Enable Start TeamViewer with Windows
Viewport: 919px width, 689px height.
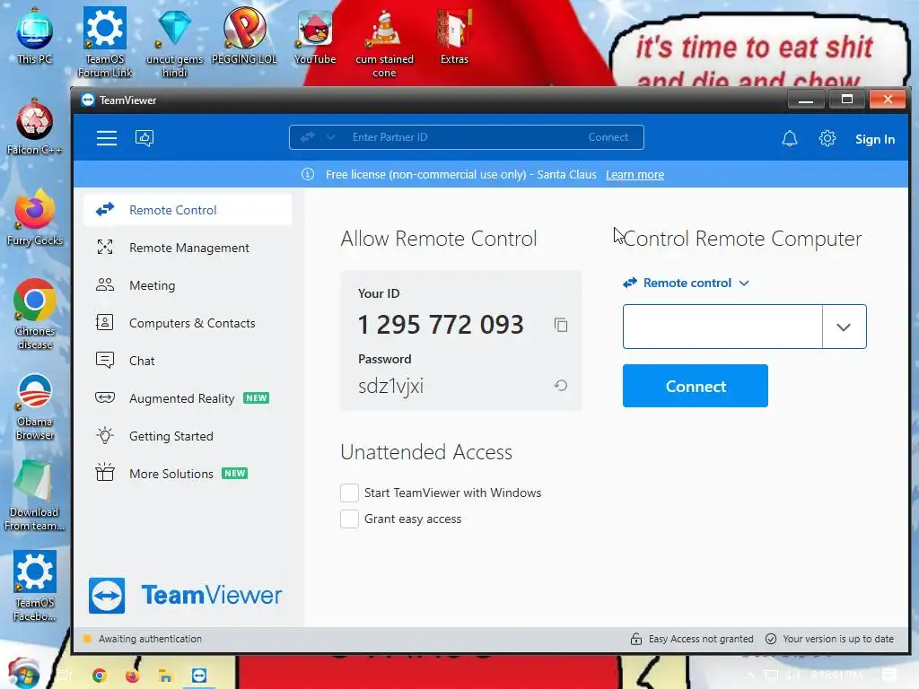tap(349, 493)
